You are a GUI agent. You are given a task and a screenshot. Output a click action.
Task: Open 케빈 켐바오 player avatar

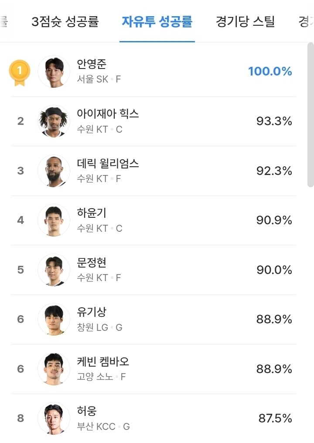(x=54, y=369)
